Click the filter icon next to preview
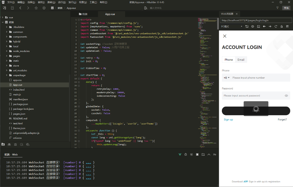 [x=277, y=8]
